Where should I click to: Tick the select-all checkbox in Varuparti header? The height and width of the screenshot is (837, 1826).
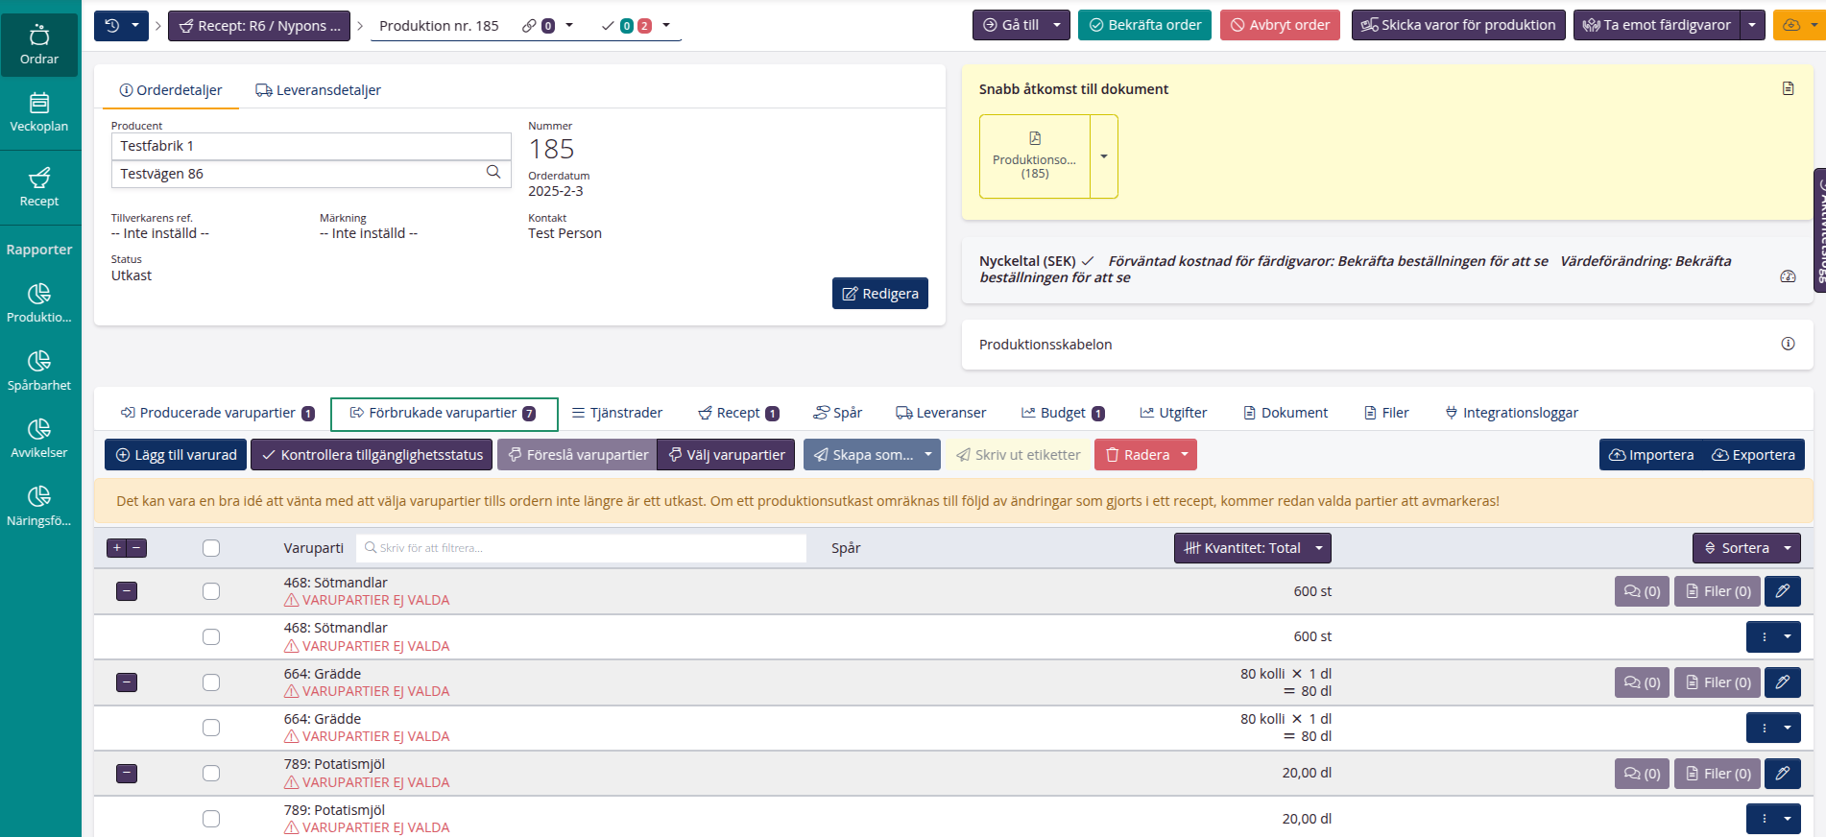[211, 548]
